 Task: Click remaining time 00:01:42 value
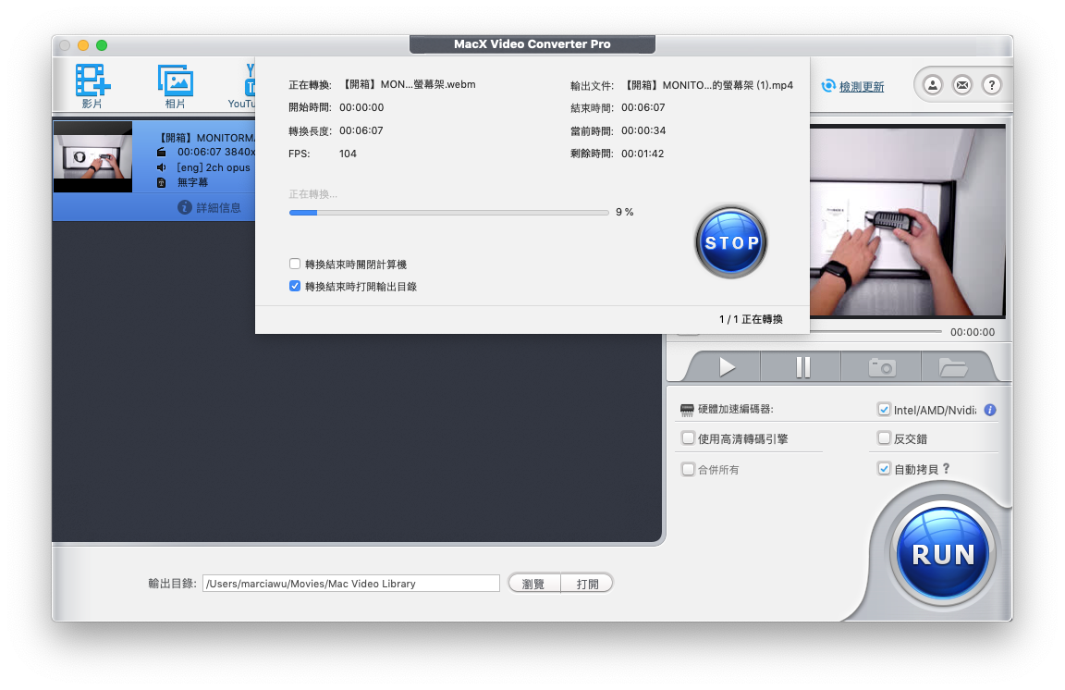(643, 154)
